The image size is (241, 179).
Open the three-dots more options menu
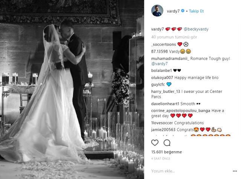point(235,171)
